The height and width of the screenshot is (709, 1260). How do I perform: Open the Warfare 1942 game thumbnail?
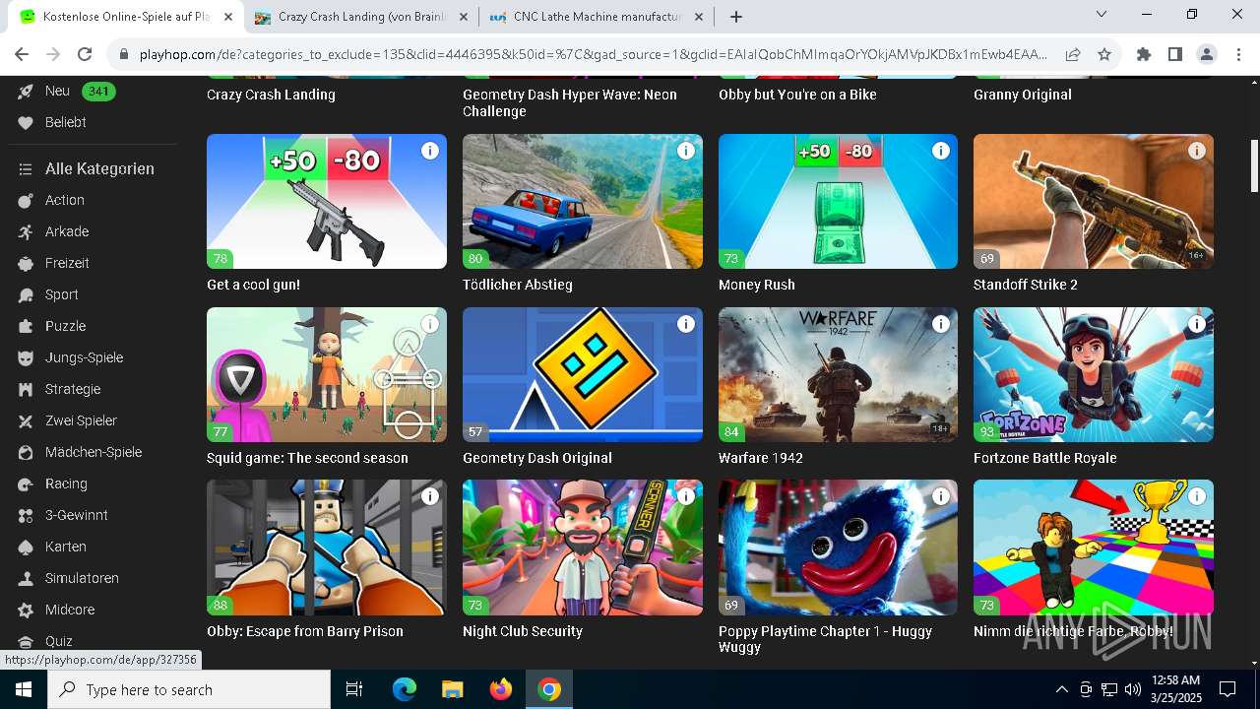[838, 374]
